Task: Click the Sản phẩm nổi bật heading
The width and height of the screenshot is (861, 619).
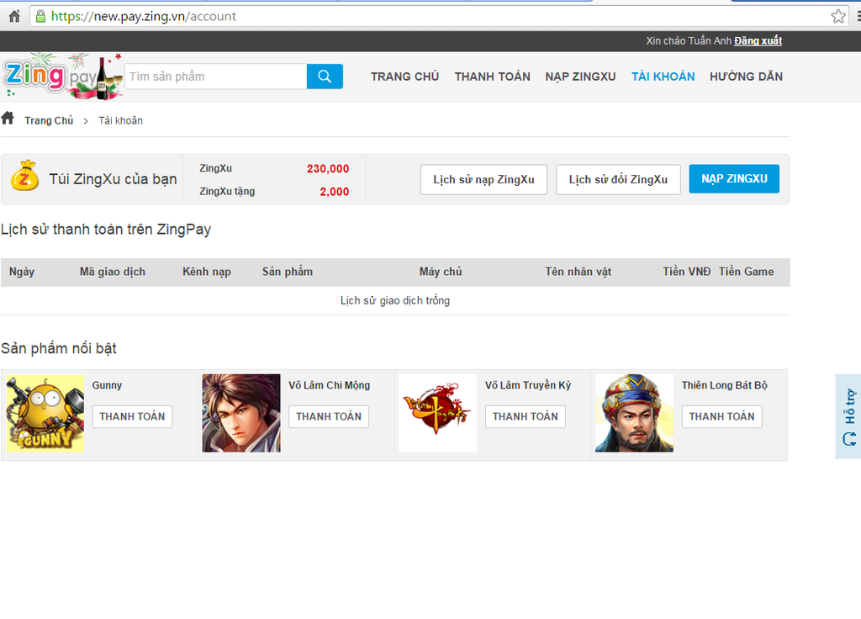Action: tap(59, 348)
